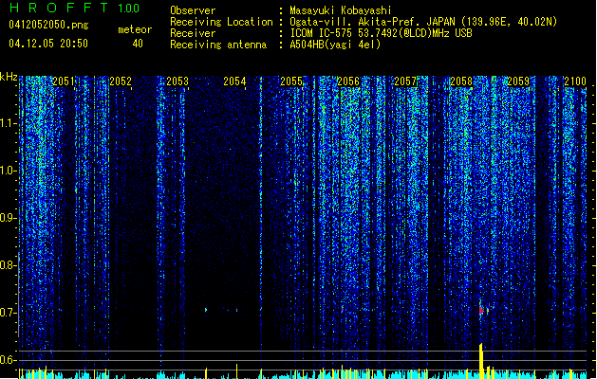
Task: Select the filename 0412052050.png
Action: click(48, 26)
